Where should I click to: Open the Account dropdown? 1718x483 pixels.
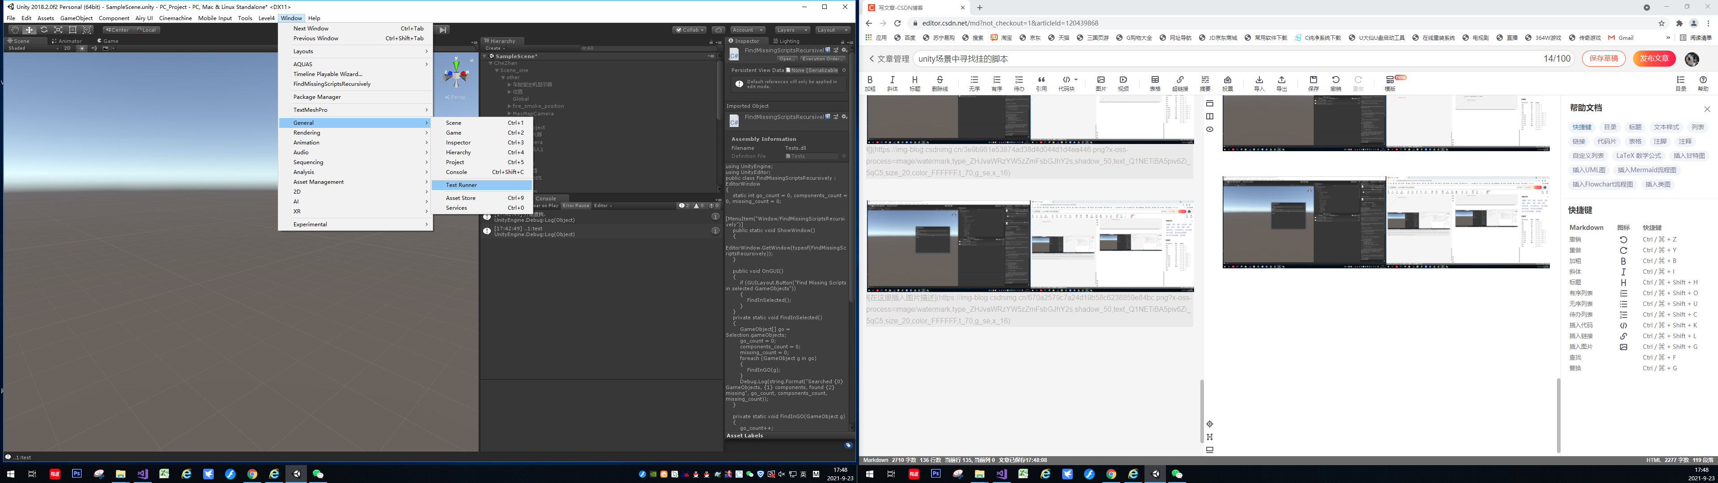748,30
